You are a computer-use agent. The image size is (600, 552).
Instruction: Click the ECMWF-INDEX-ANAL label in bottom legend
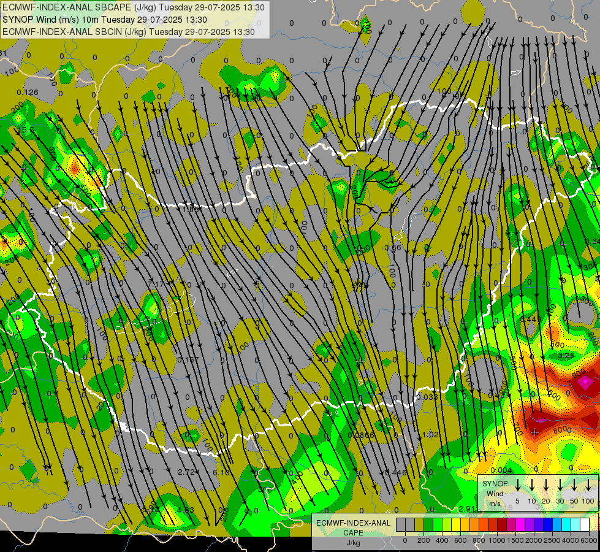point(353,523)
